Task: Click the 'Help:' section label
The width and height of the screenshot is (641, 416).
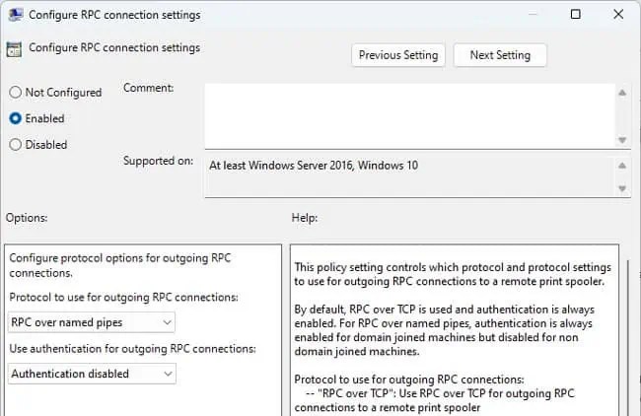Action: pos(305,218)
